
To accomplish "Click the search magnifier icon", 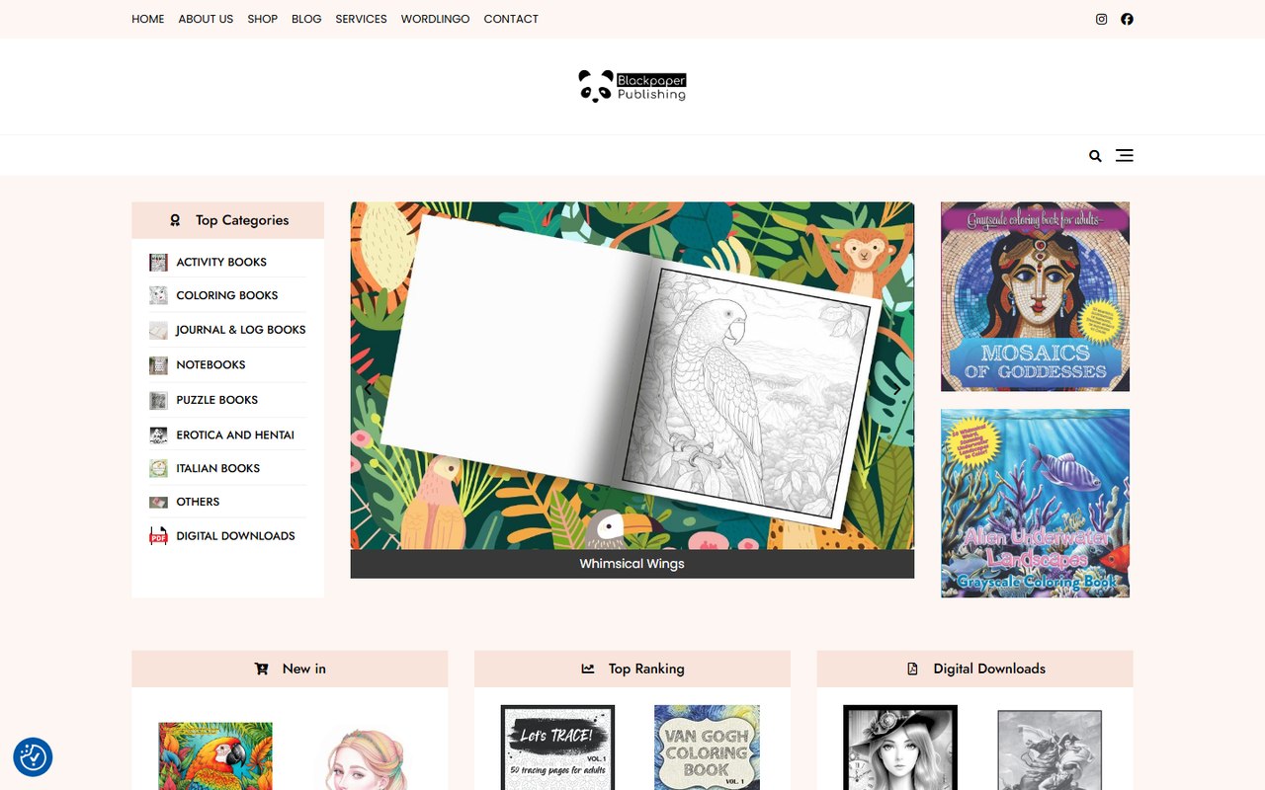I will coord(1095,156).
